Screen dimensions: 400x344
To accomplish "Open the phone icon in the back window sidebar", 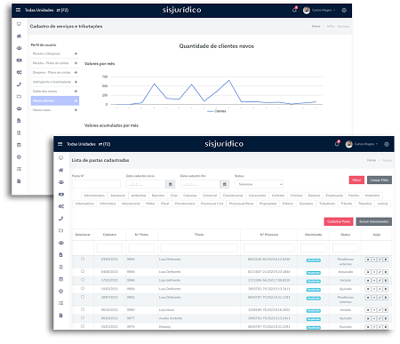I will 19,84.
